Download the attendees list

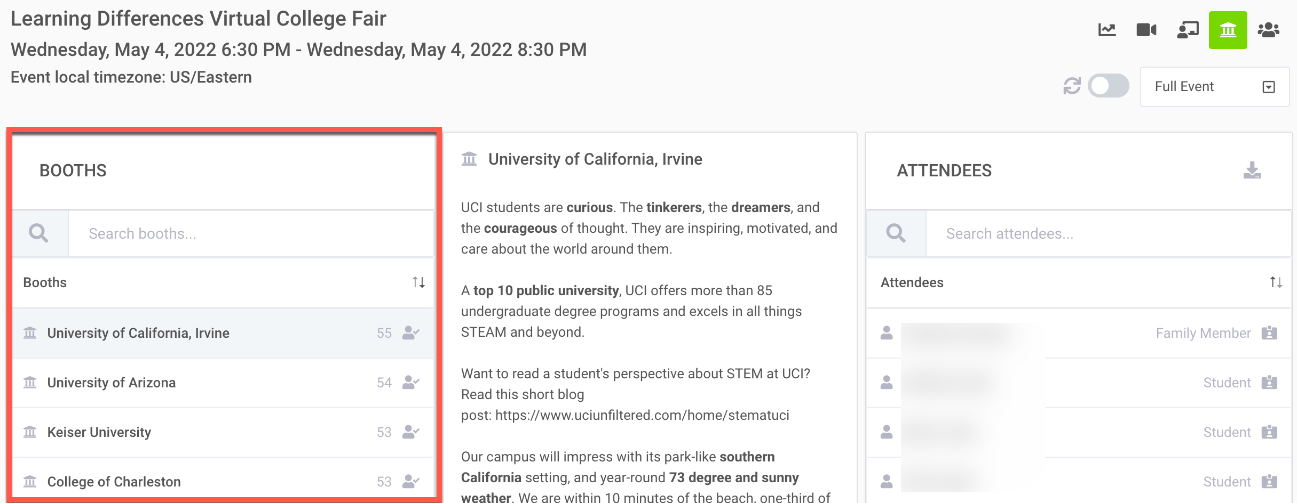1252,171
